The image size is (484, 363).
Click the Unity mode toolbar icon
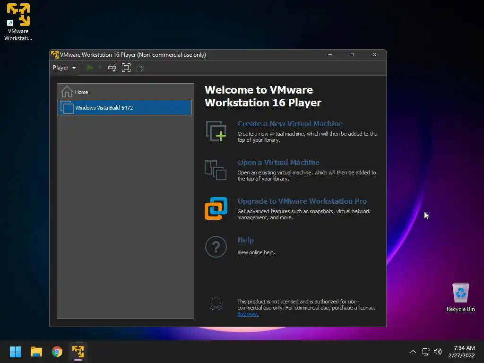(x=140, y=68)
